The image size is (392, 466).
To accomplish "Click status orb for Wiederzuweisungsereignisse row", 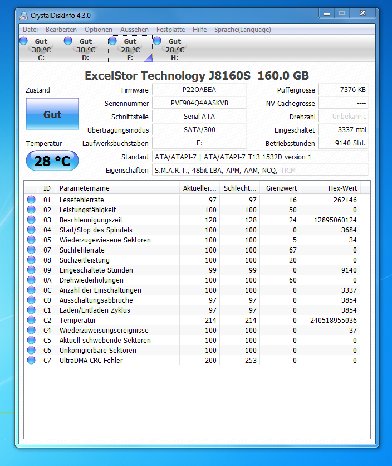I will [31, 330].
